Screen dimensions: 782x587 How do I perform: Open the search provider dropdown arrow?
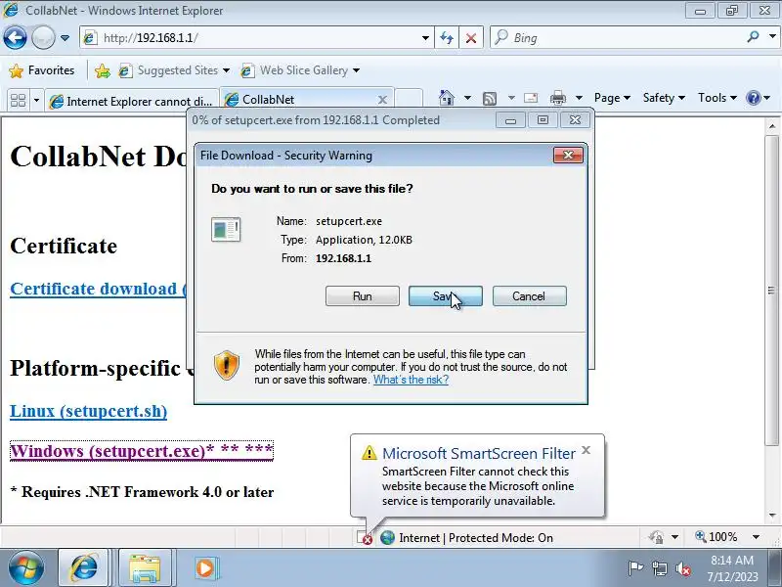772,37
